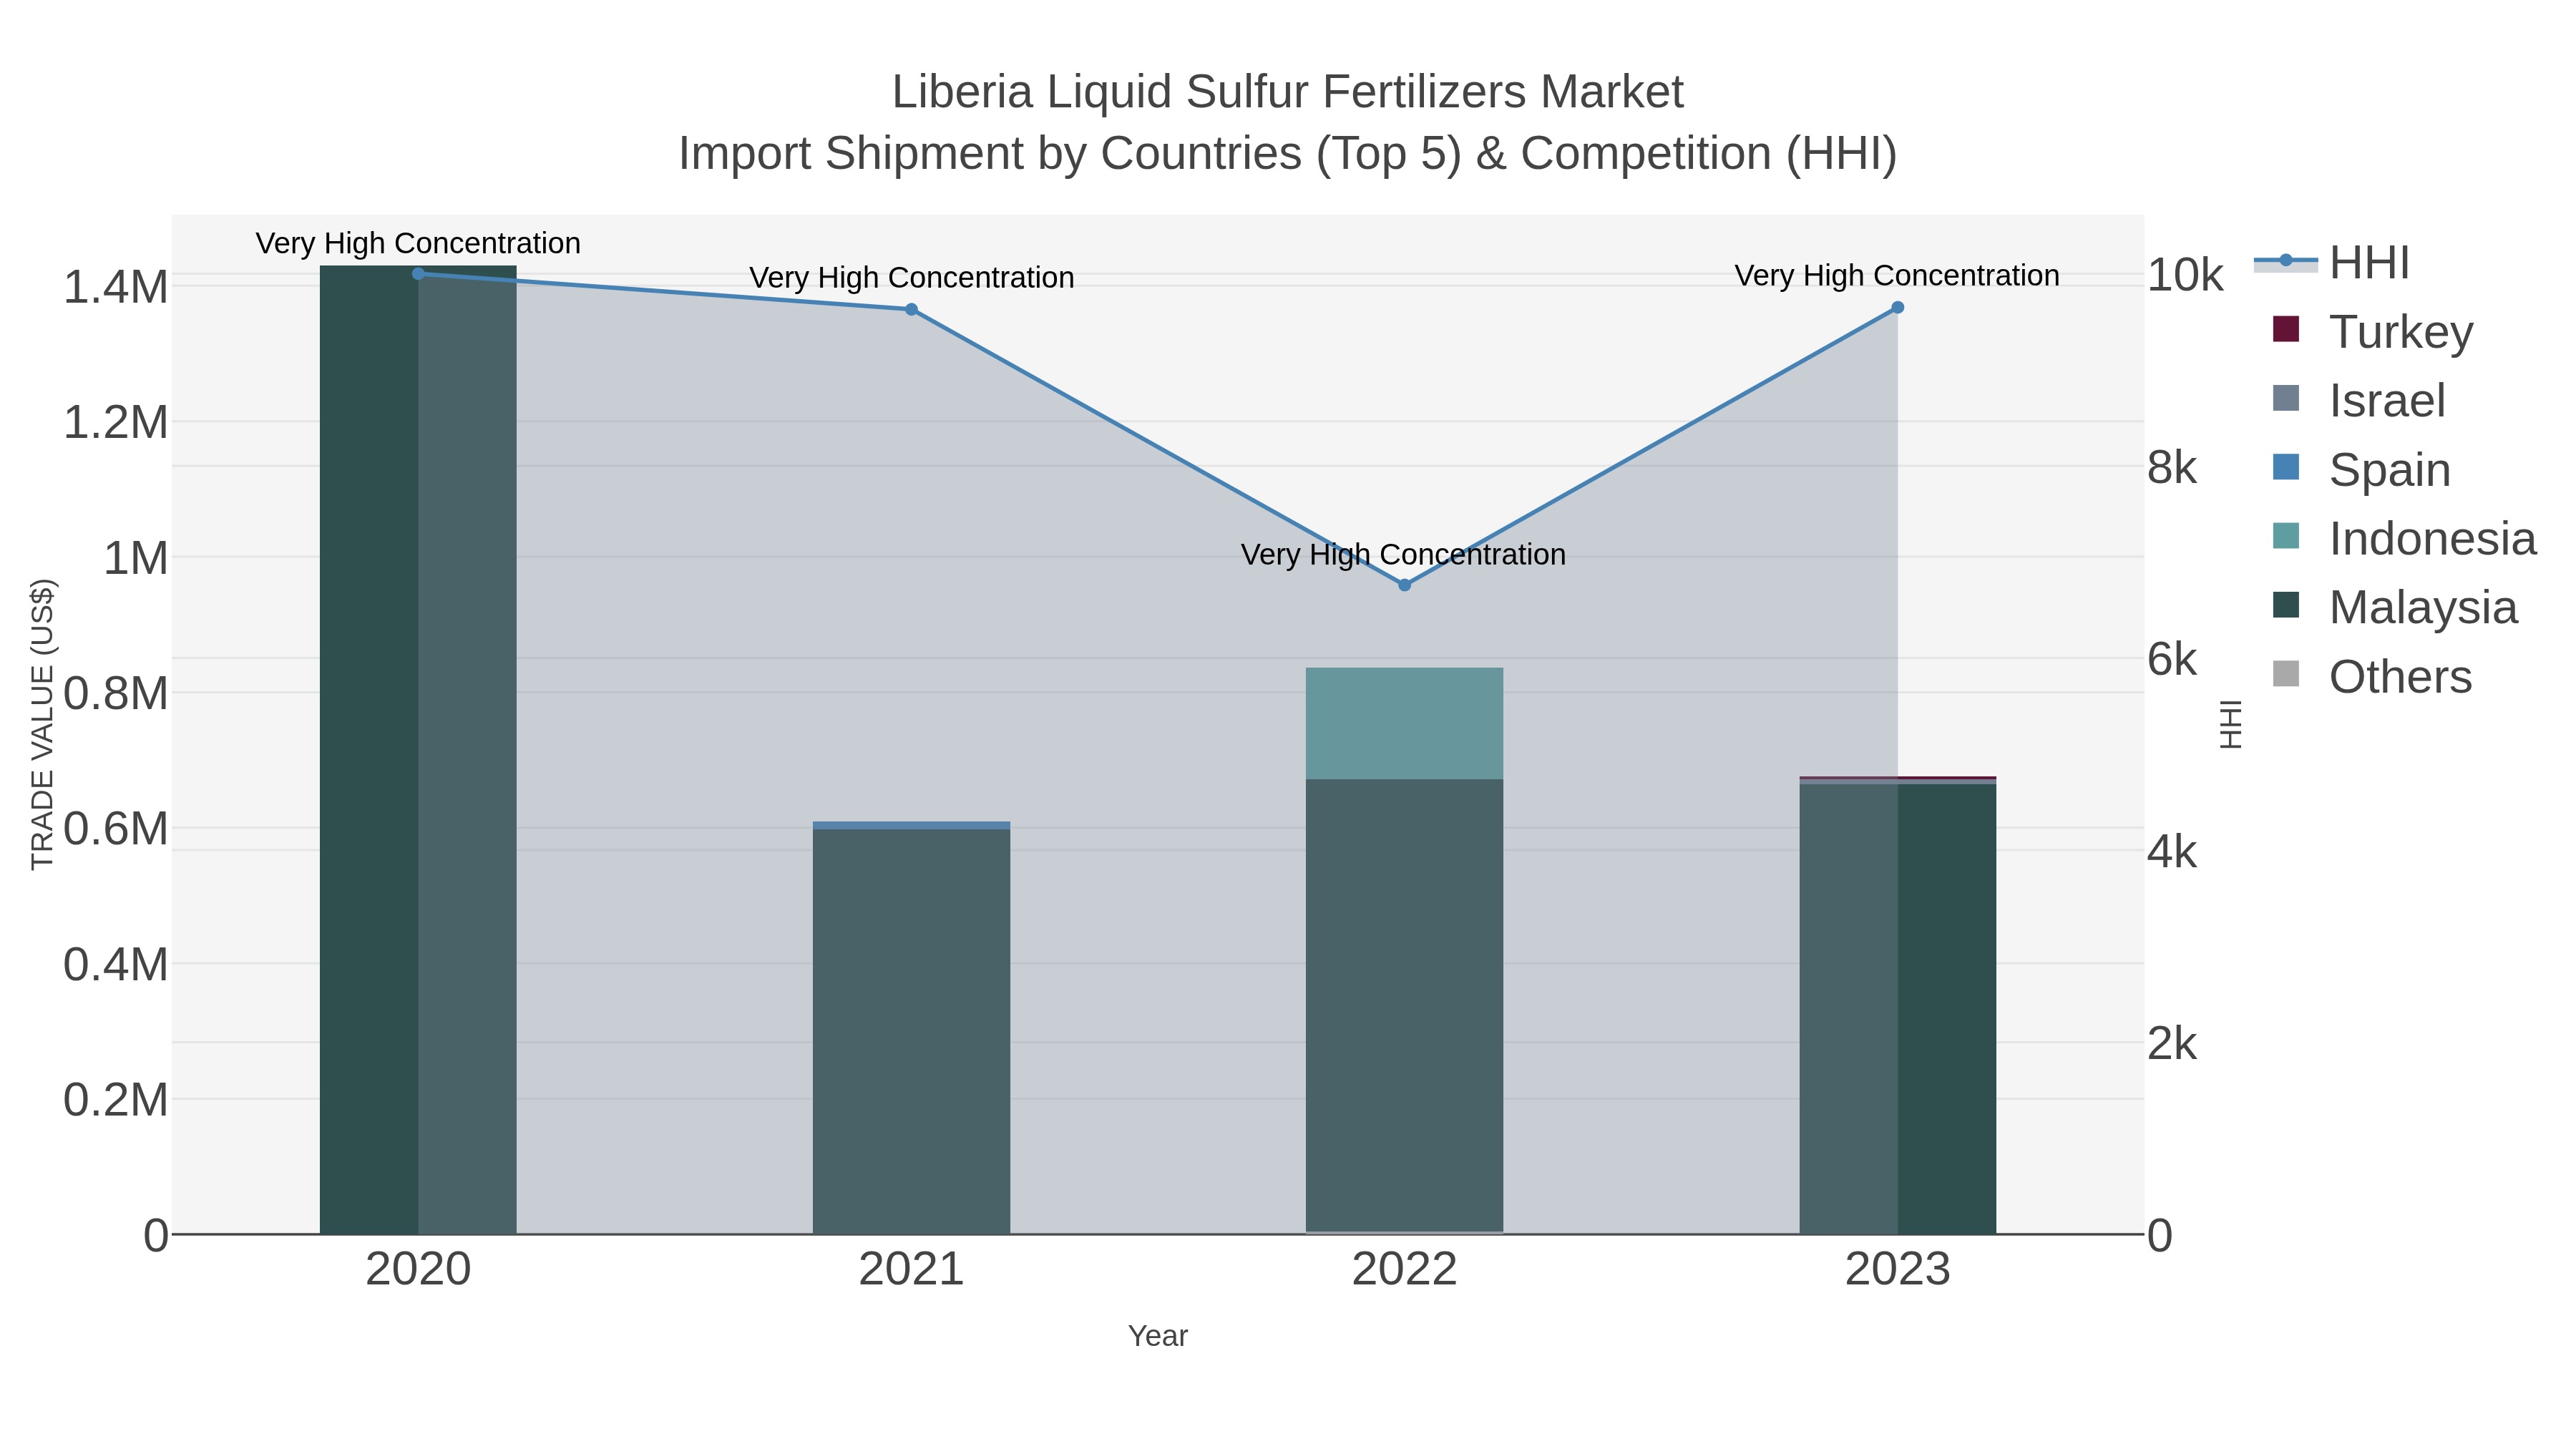
Task: Click the 6k HHI axis tick label
Action: 2172,660
